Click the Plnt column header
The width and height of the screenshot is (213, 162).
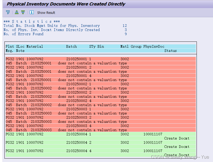9,46
